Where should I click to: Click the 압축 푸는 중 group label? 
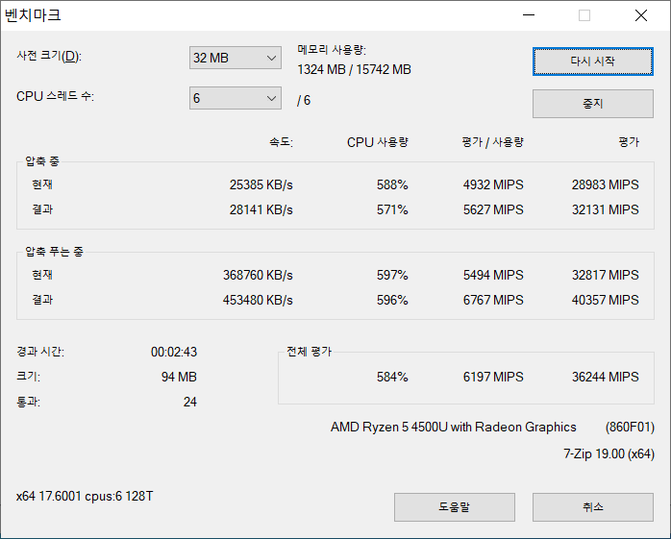[54, 252]
